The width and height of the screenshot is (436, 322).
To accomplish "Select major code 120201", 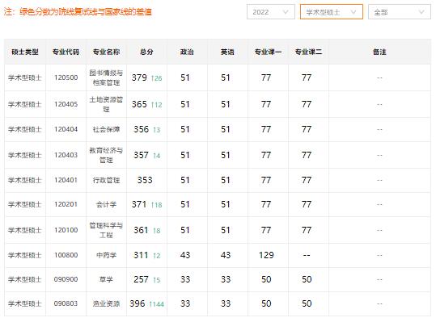I will [66, 204].
